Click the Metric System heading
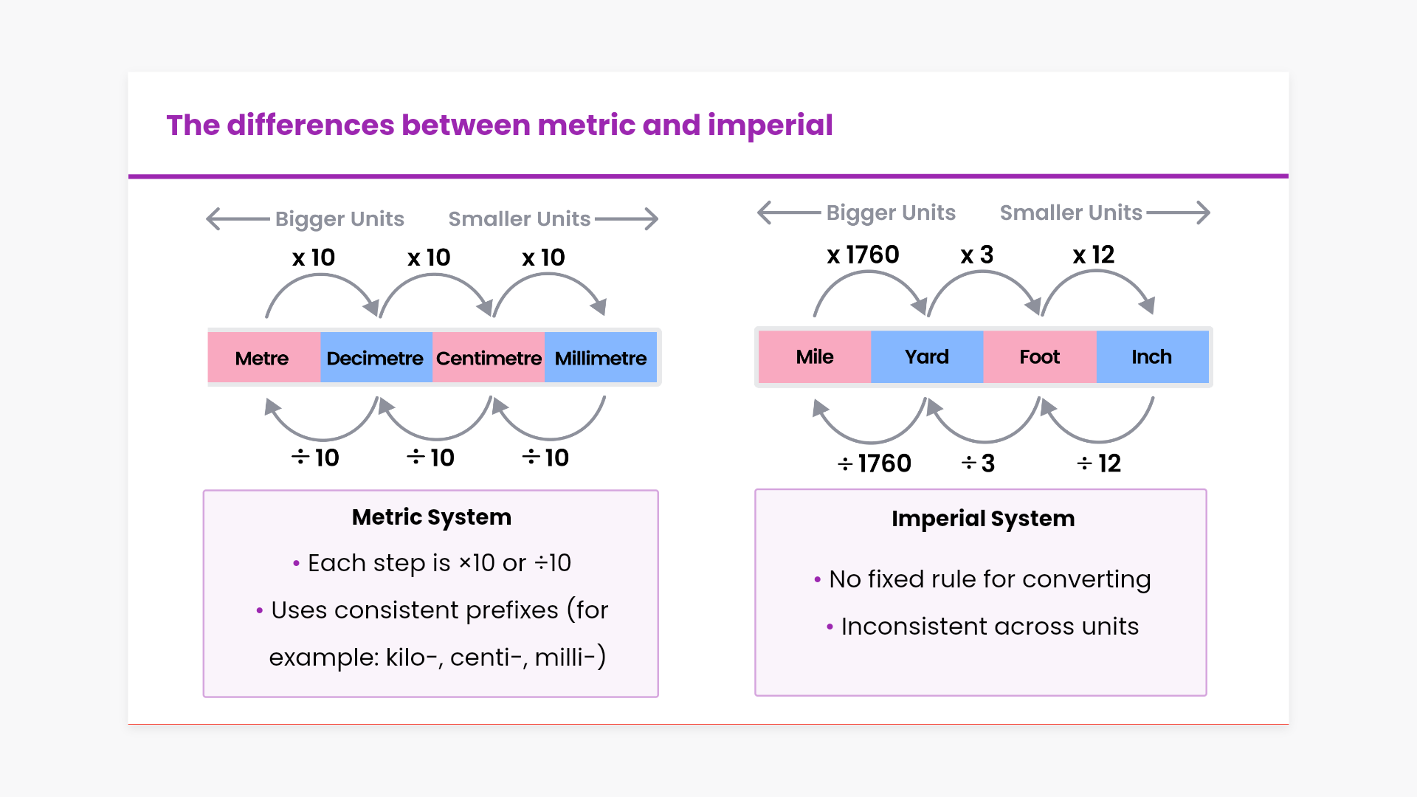Image resolution: width=1417 pixels, height=797 pixels. 432,517
